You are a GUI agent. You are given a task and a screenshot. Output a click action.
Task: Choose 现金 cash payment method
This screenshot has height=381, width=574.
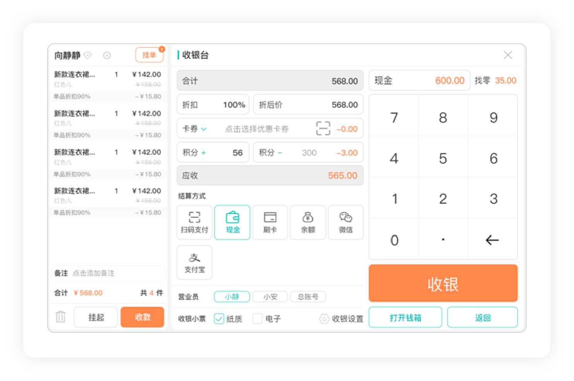[232, 222]
